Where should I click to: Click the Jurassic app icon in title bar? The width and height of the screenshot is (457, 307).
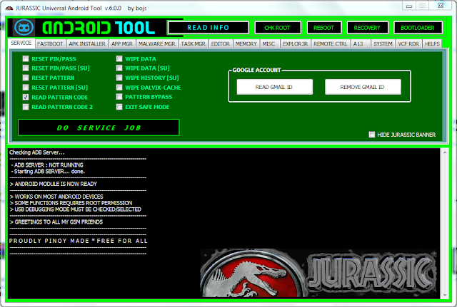click(9, 8)
